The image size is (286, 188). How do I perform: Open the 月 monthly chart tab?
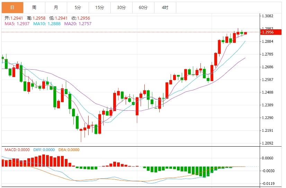click(x=56, y=7)
